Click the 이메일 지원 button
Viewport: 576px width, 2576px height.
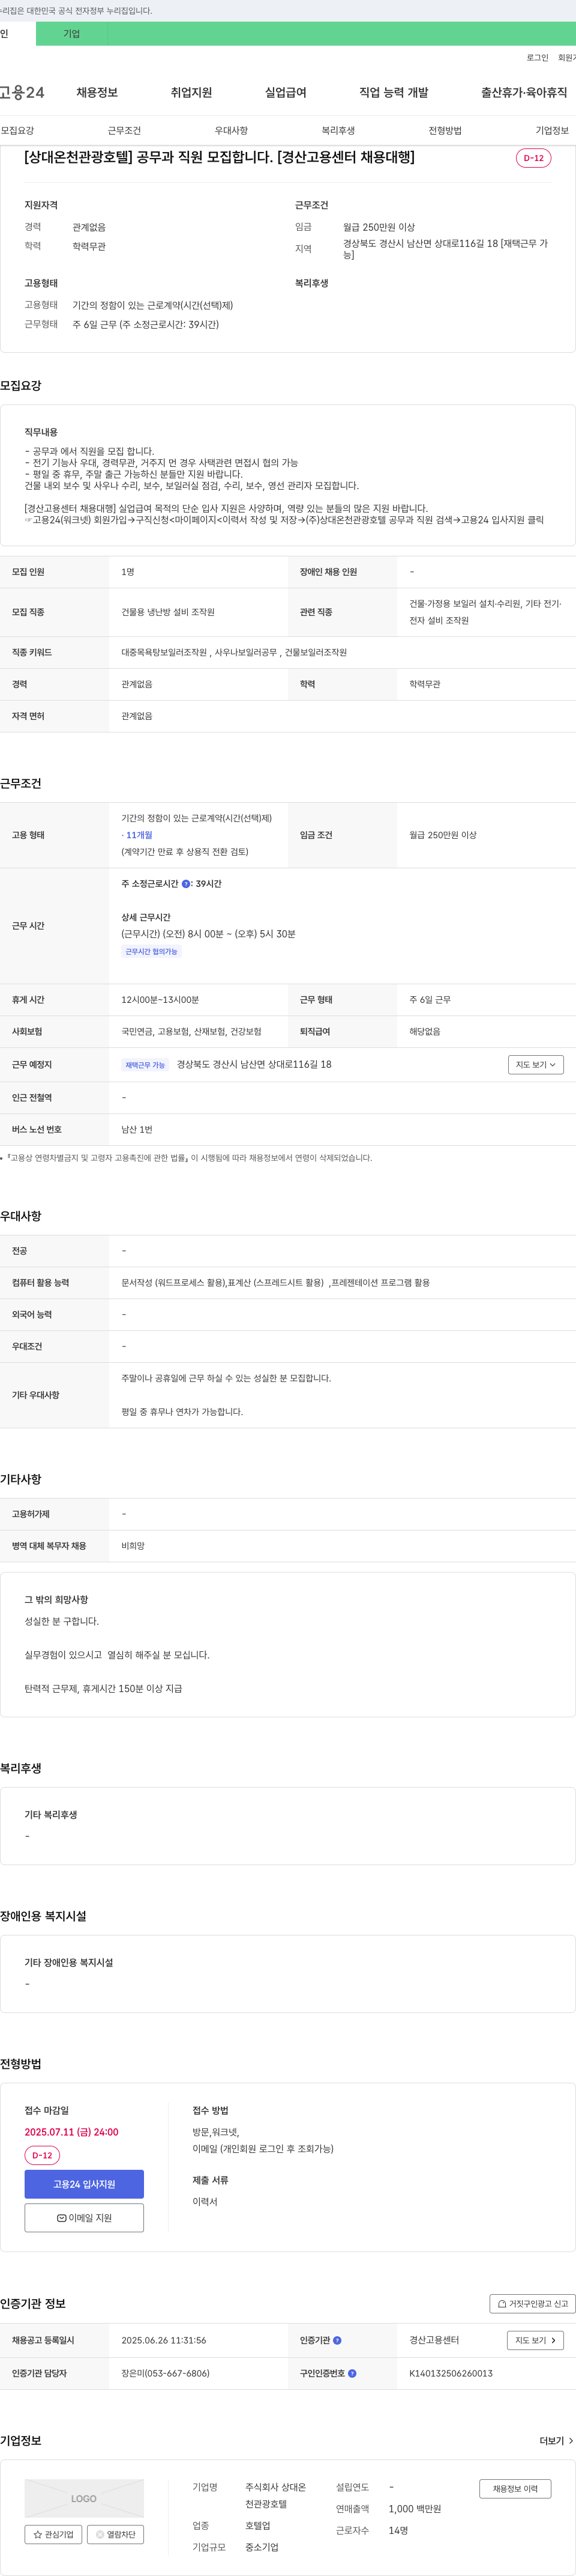tap(84, 2218)
